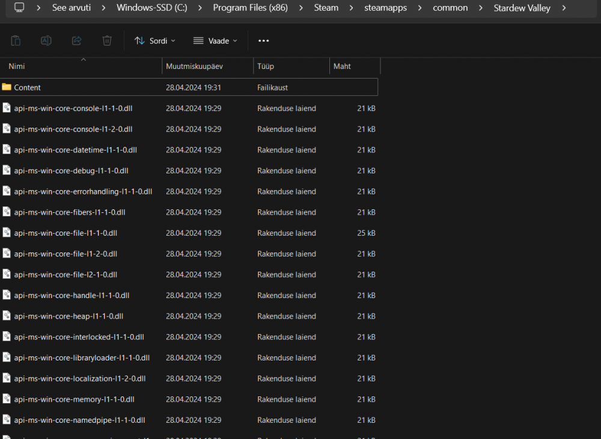Image resolution: width=601 pixels, height=439 pixels.
Task: Open the Sordi sort dropdown
Action: 155,41
